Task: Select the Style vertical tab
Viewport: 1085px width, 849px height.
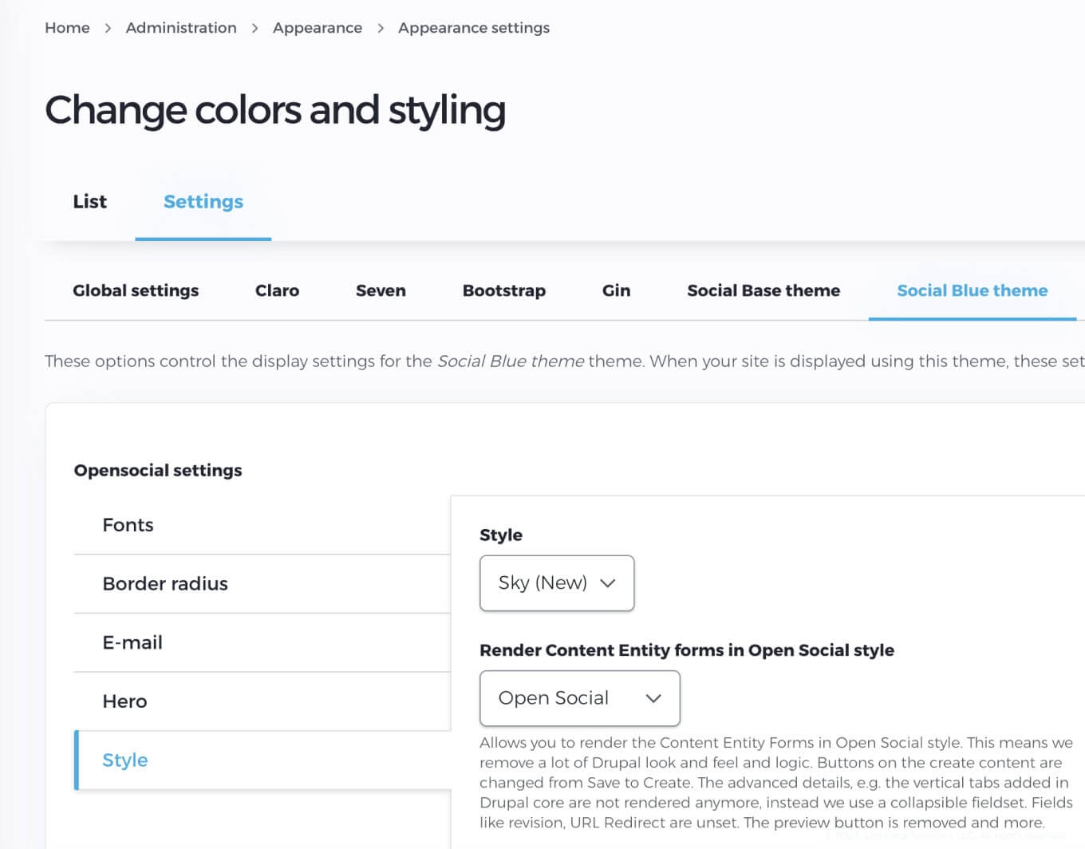Action: [262, 760]
